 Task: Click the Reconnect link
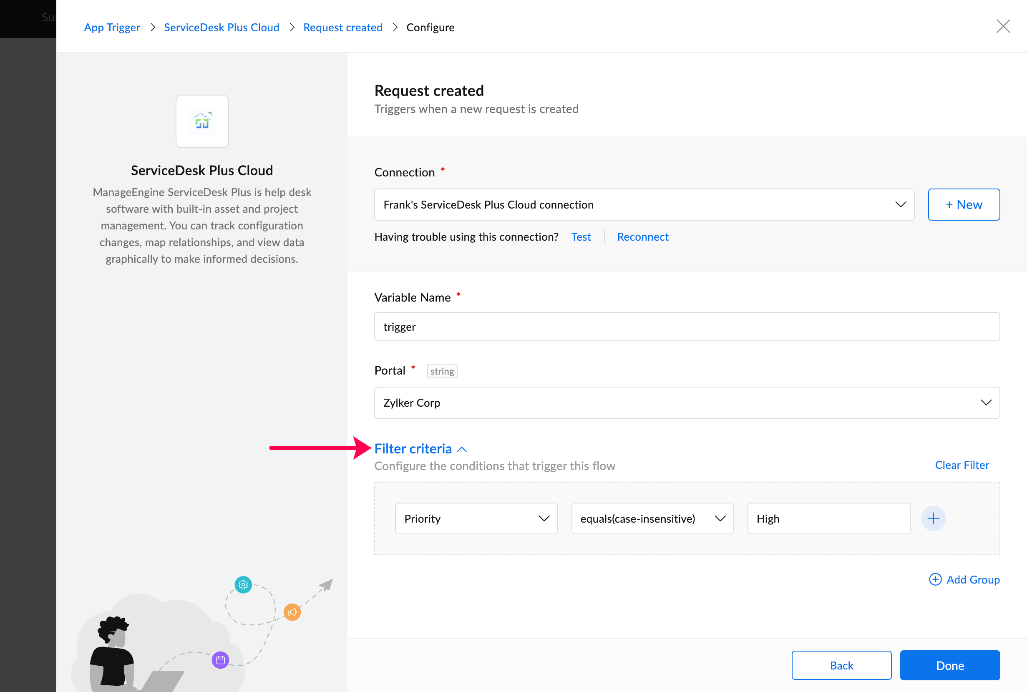click(642, 237)
